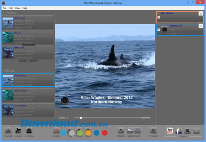The image size is (206, 142).
Task: Share to YouTube via its icon
Action: point(170,130)
